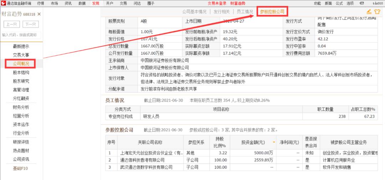Open the shirt skin-change icon

[377, 11]
